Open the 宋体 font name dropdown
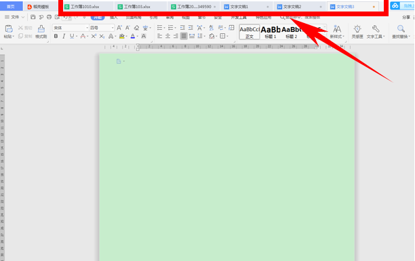Image resolution: width=415 pixels, height=261 pixels. 71,28
